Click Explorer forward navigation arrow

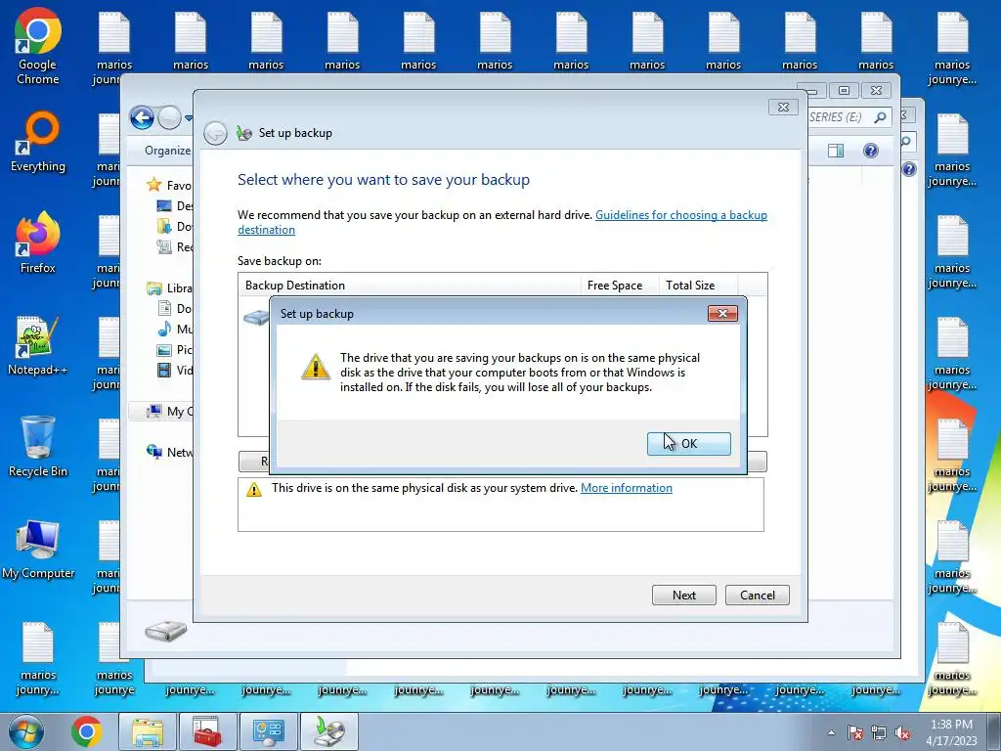coord(169,117)
